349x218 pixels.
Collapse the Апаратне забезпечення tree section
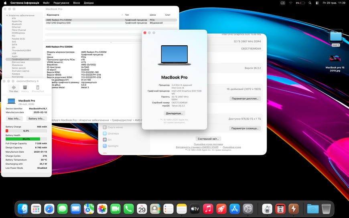pos(7,16)
